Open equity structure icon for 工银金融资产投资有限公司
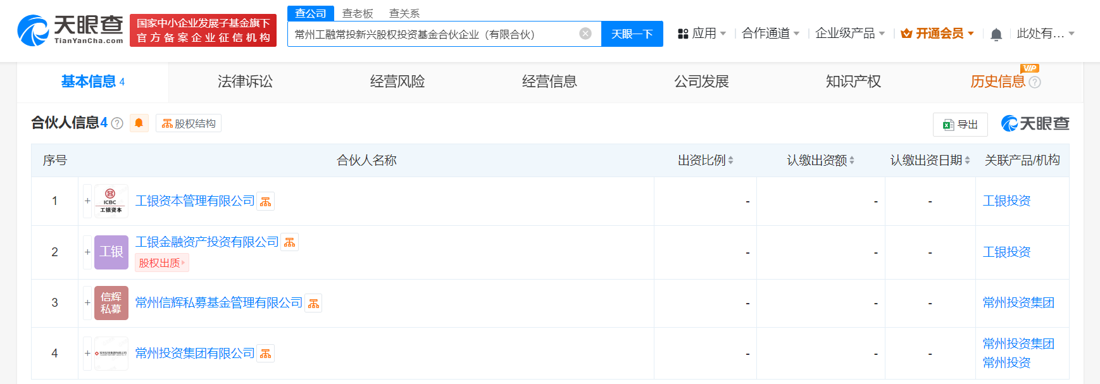The image size is (1100, 384). [290, 242]
